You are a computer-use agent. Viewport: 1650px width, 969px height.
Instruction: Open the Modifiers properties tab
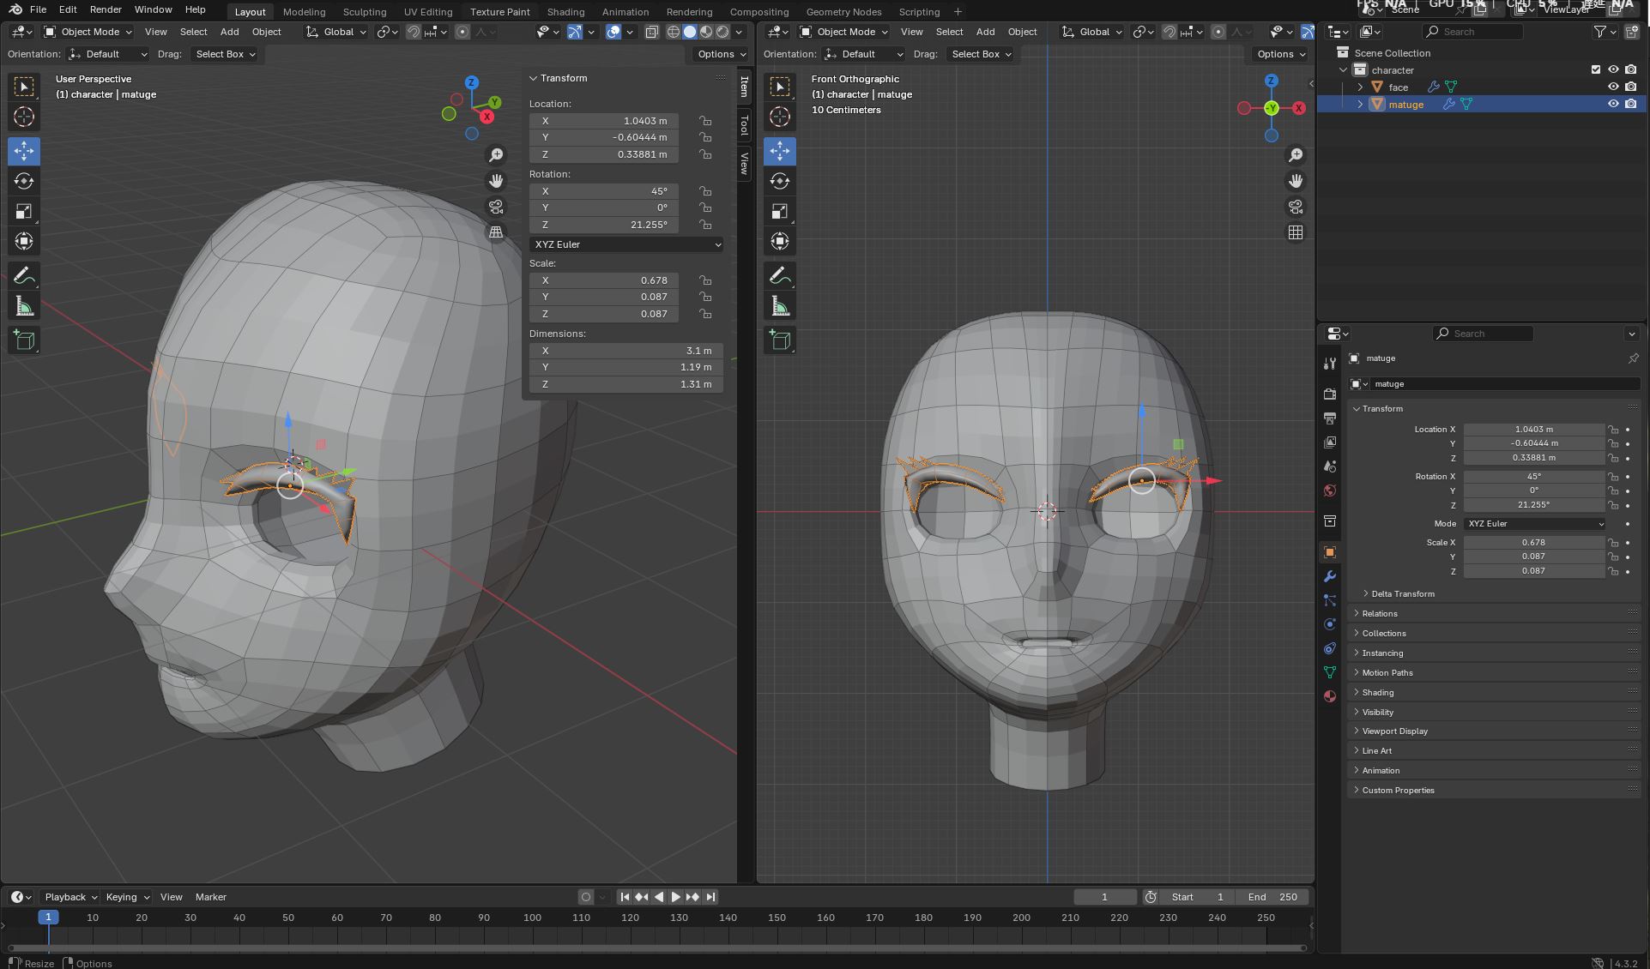[x=1330, y=576]
